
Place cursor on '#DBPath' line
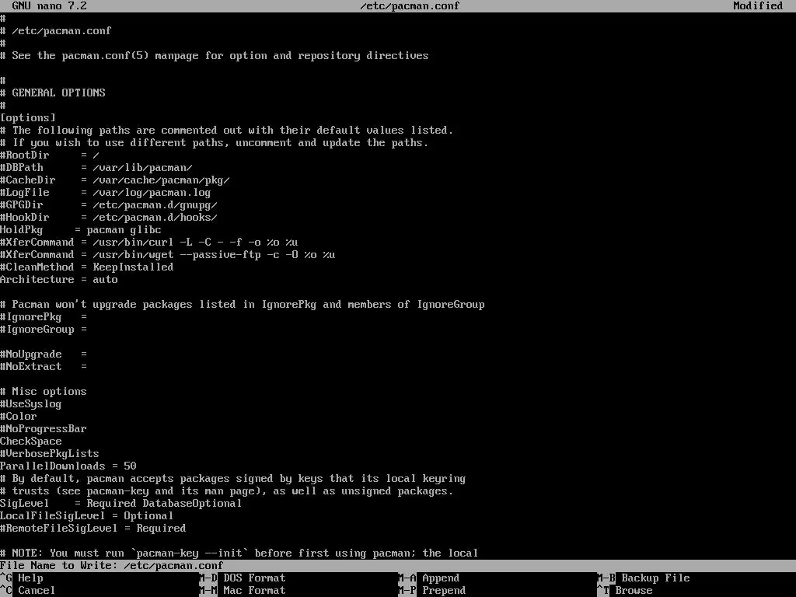click(96, 168)
